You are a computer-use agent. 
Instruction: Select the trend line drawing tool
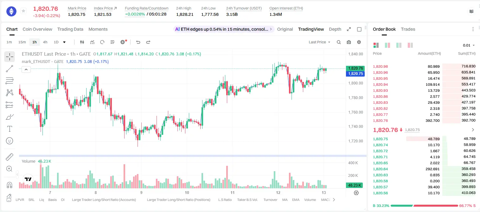(x=10, y=69)
